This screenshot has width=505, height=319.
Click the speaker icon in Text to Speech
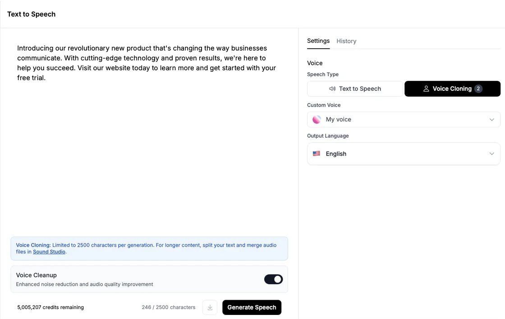pyautogui.click(x=332, y=89)
